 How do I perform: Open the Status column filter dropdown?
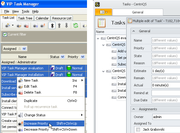[x=62, y=56]
